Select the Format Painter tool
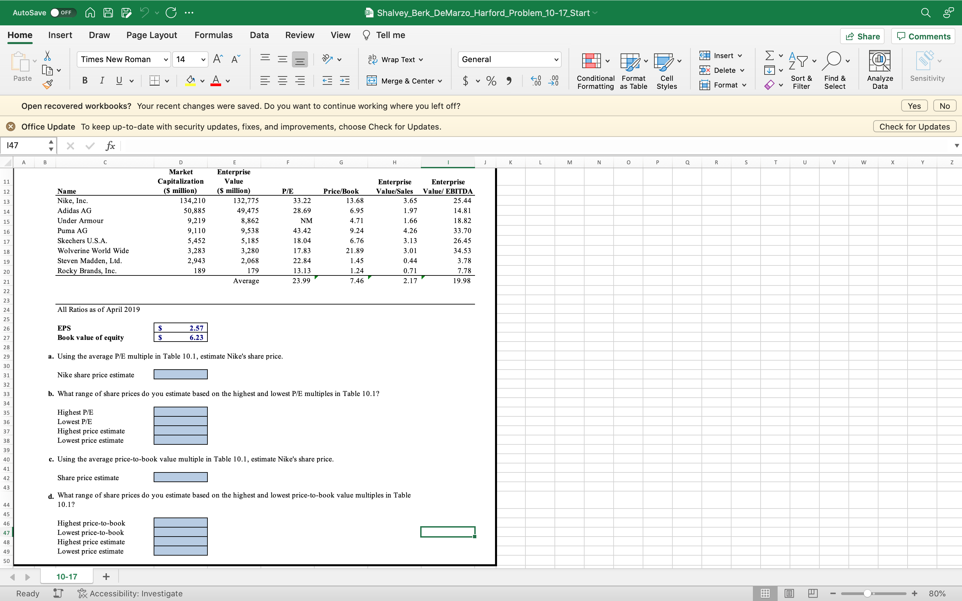The image size is (962, 601). [48, 84]
